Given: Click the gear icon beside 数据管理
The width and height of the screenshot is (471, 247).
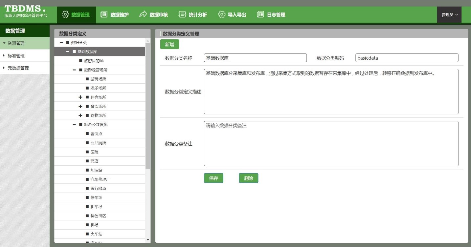Looking at the screenshot, I should point(65,14).
